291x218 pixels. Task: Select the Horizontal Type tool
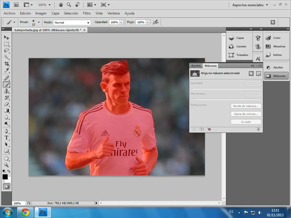(7, 138)
